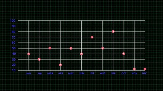Click the y-axis label 30
Viewport: 163px width, 91px height.
[x=14, y=59]
